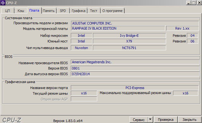Click the PCI-Express port version field
The image size is (202, 123).
pos(135,88)
